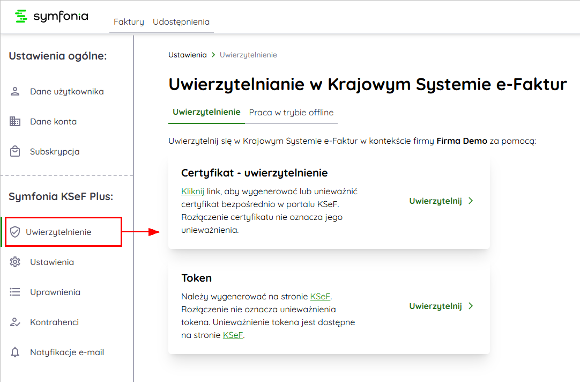Click Uwierzytelnij in the Certyfikat card
The image size is (580, 382).
click(x=435, y=201)
